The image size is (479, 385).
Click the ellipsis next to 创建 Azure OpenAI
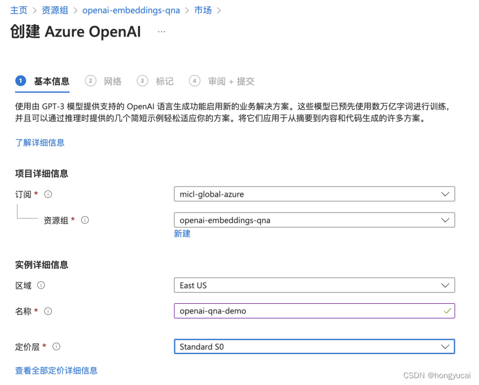[161, 32]
